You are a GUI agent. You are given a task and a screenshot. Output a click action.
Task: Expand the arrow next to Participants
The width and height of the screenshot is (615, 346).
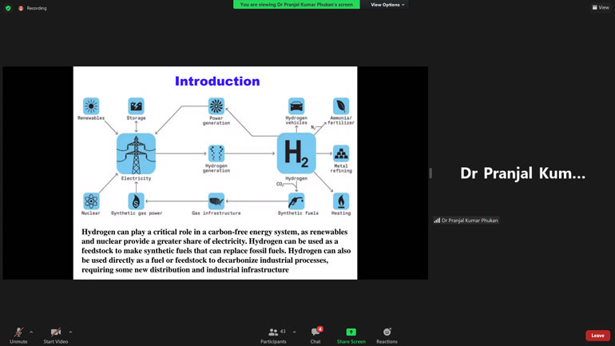(x=294, y=332)
